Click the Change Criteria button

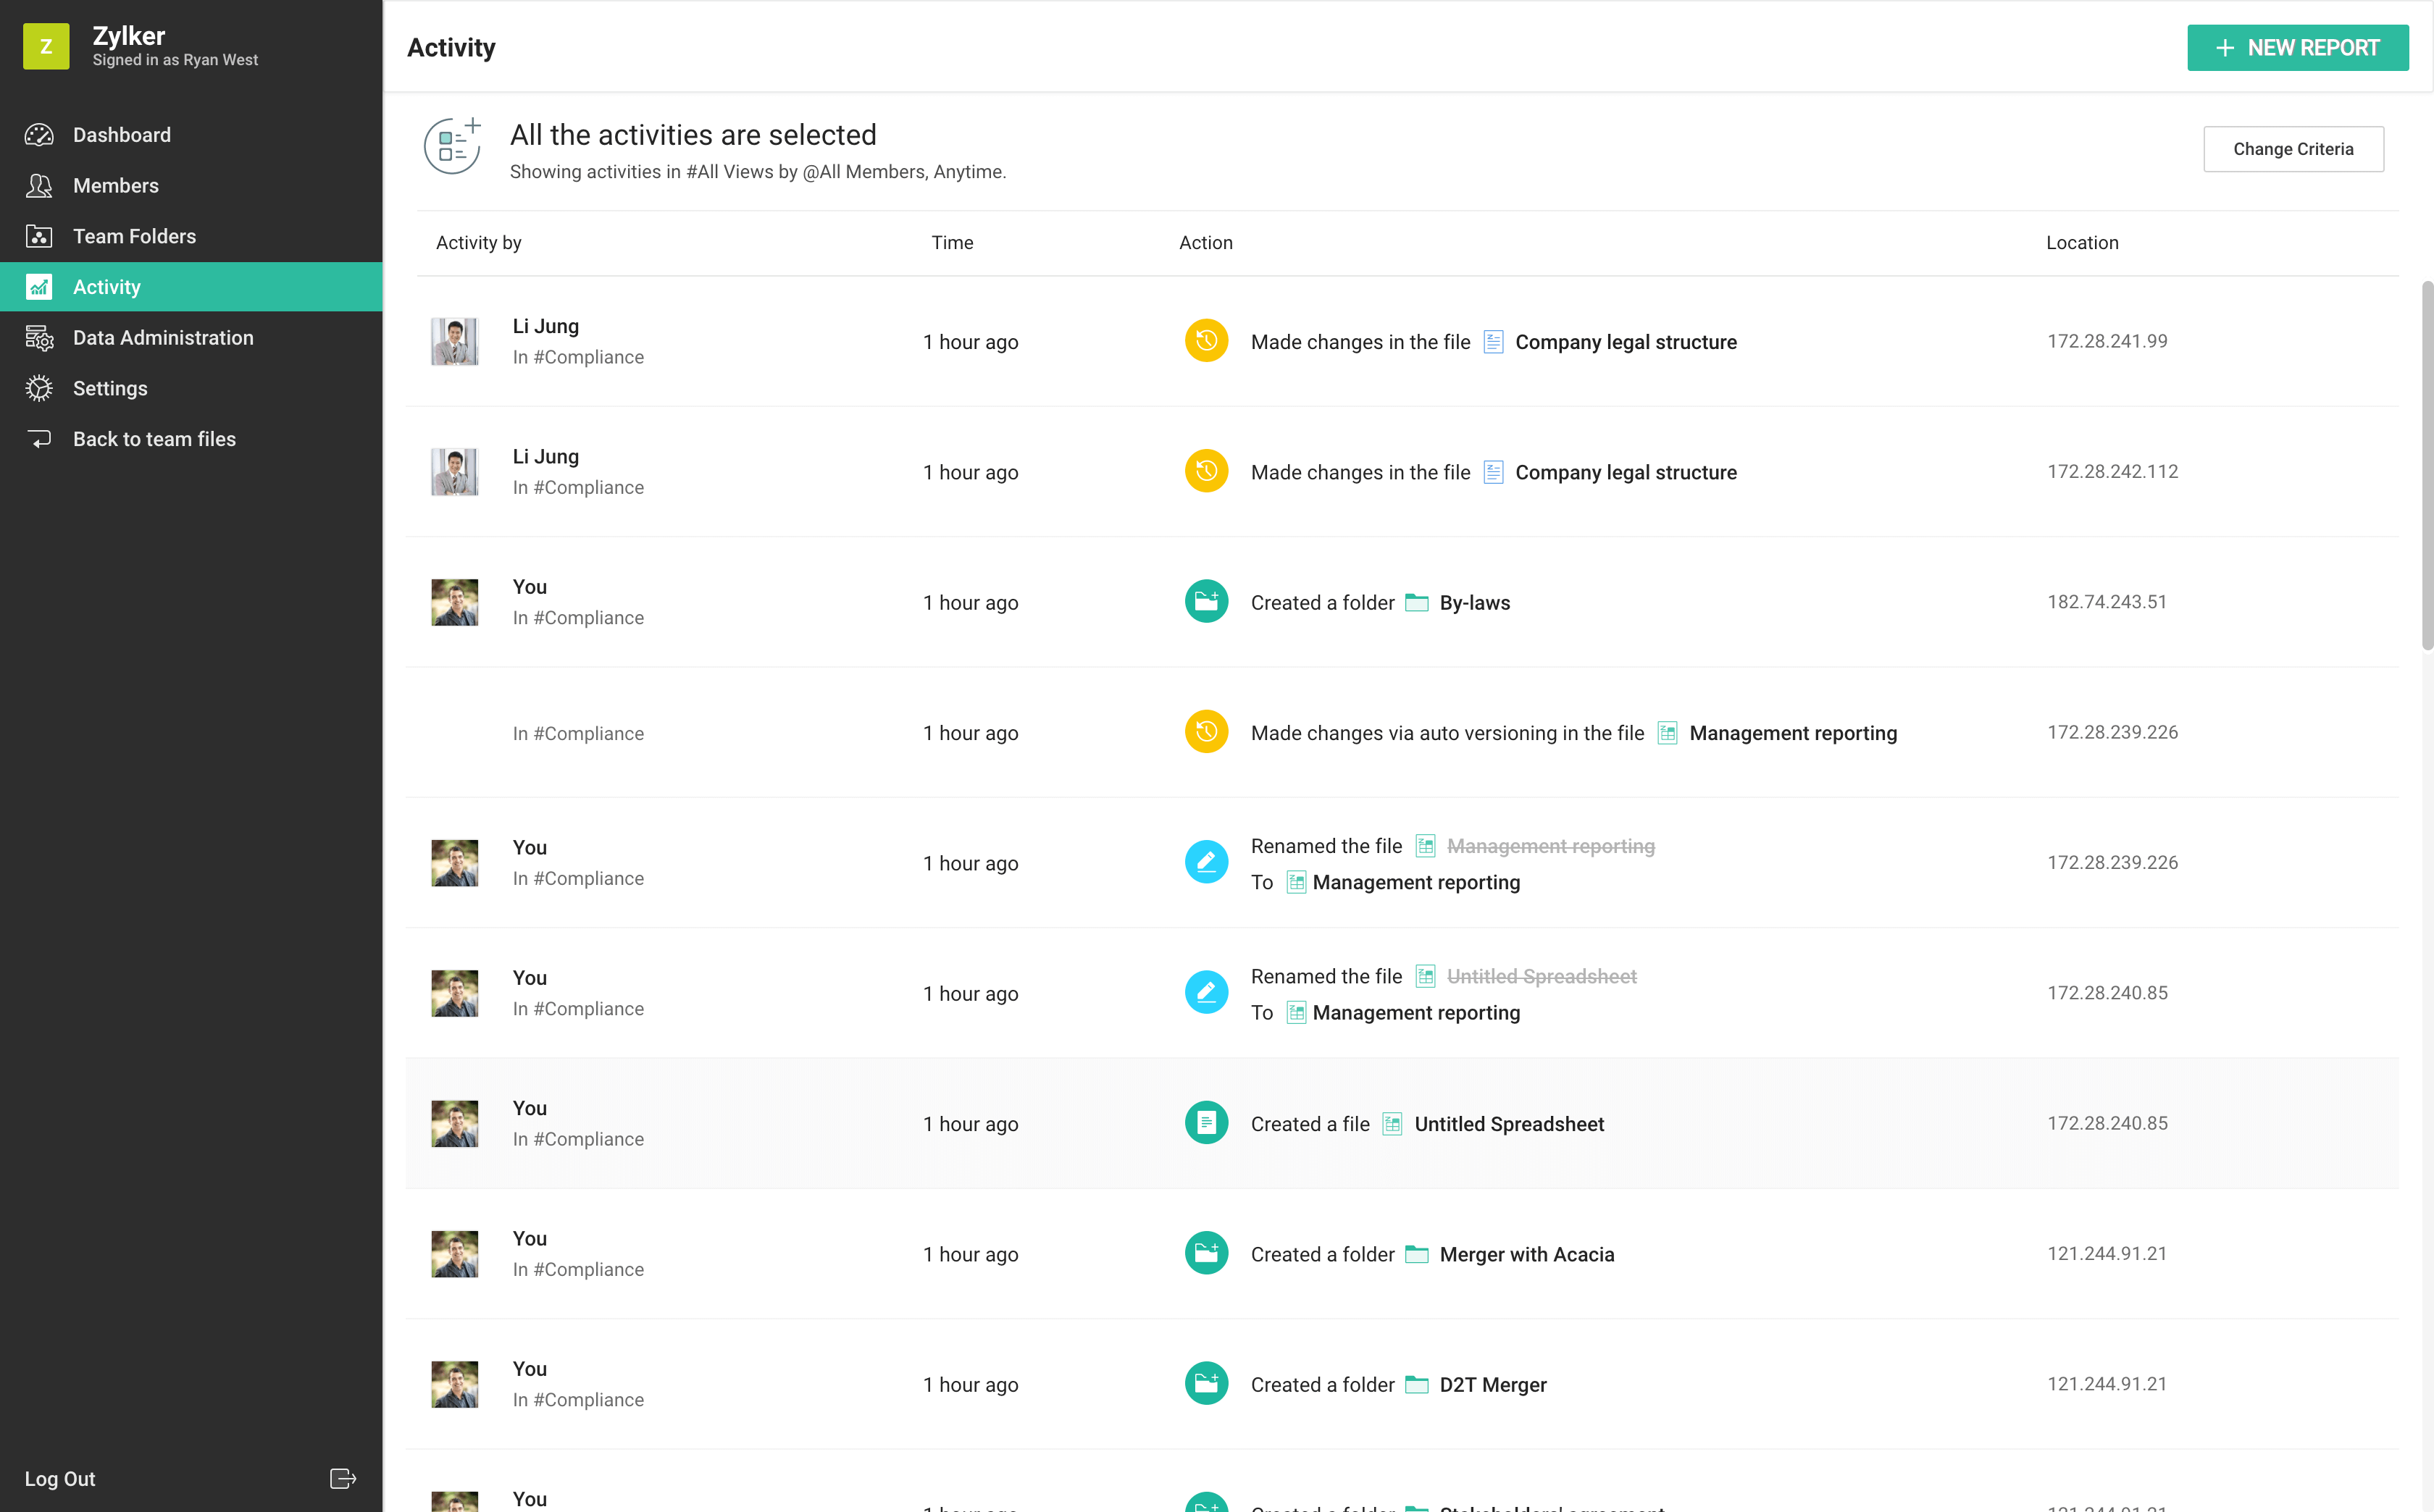[2292, 149]
